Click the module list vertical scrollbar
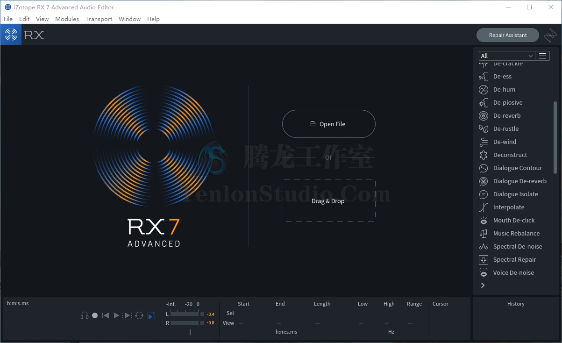562x343 pixels. [x=555, y=137]
